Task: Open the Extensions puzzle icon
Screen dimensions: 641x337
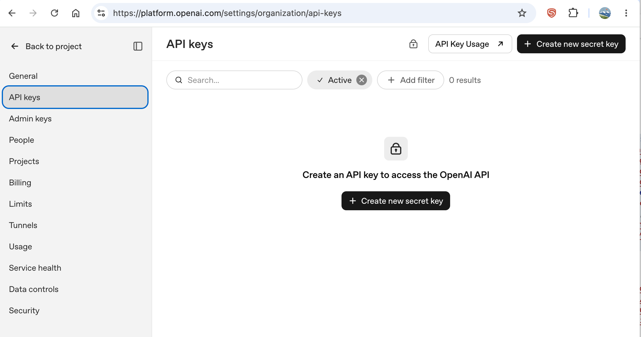Action: (x=573, y=13)
